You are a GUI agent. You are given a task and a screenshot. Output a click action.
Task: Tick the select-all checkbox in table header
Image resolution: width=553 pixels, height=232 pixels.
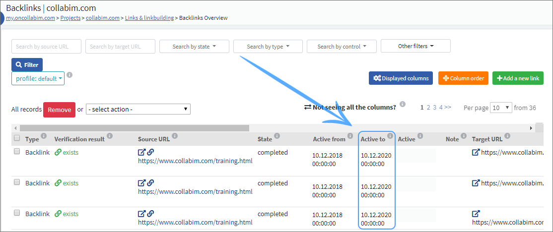(x=16, y=138)
